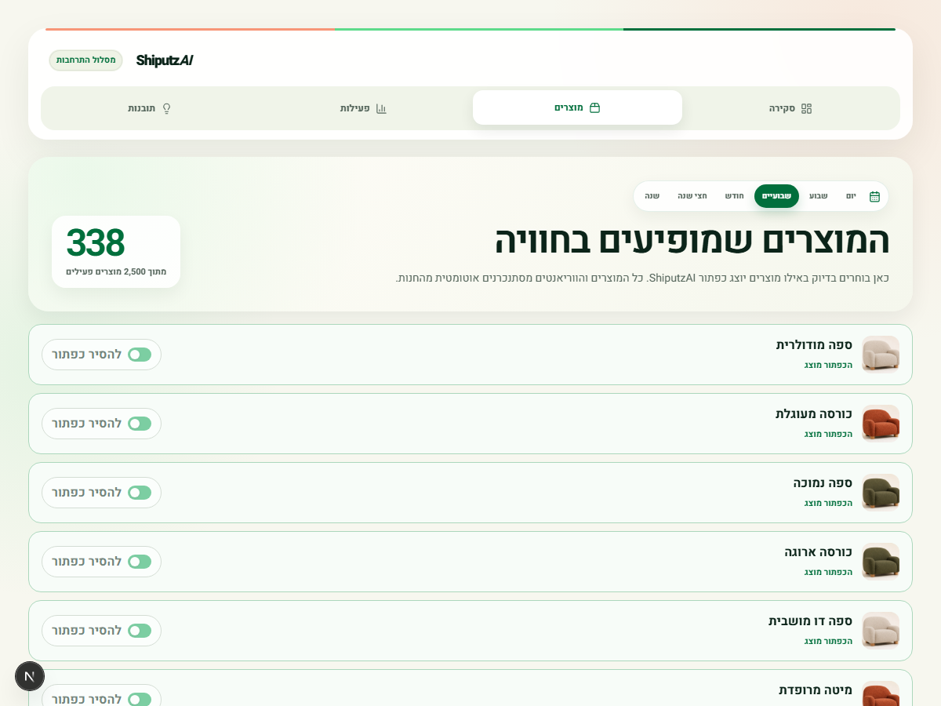Image resolution: width=941 pixels, height=706 pixels.
Task: Click the calendar icon beside period selector
Action: [874, 196]
